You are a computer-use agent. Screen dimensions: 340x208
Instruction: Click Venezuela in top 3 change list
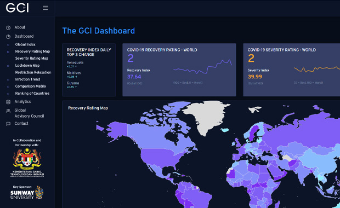click(x=75, y=62)
